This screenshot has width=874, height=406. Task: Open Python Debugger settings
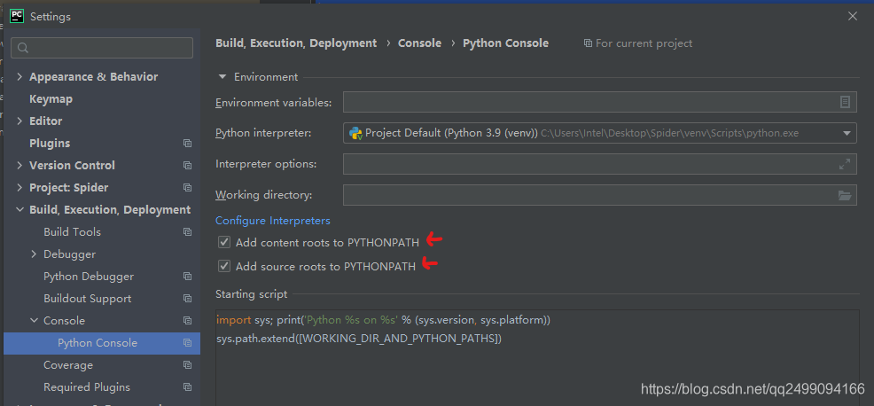[x=89, y=276]
